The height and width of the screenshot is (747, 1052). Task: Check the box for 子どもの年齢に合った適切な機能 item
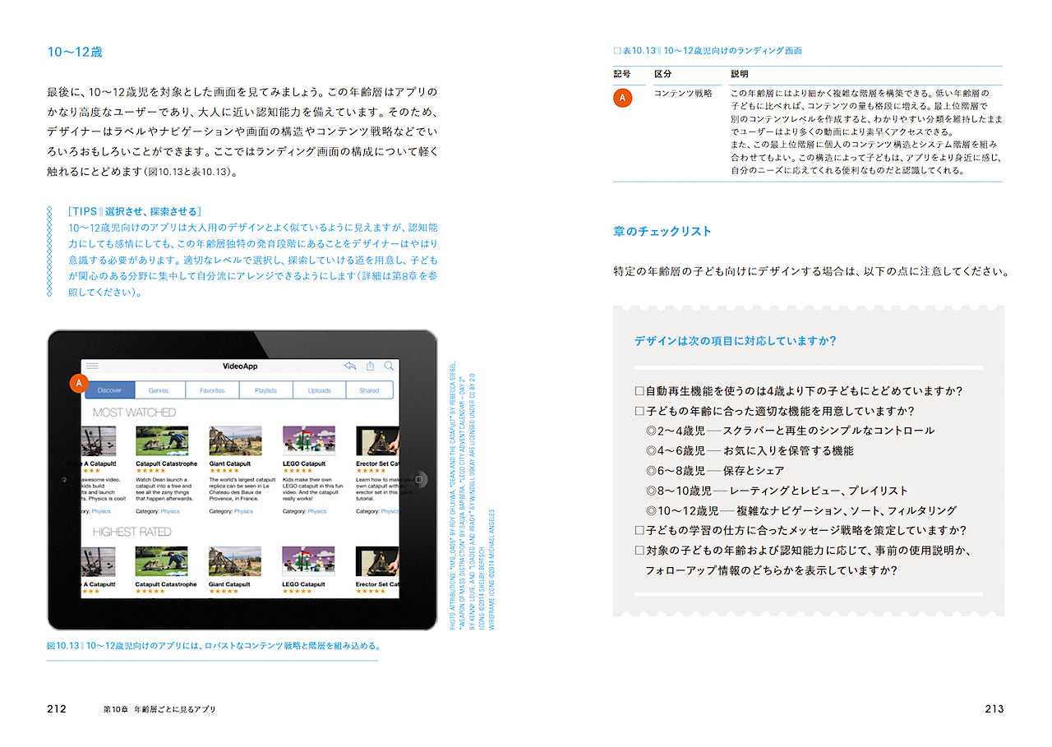coord(639,411)
